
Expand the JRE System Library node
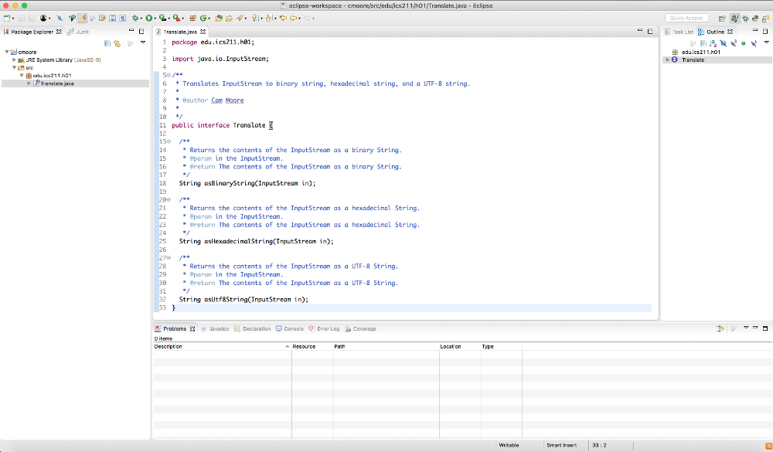[x=14, y=59]
